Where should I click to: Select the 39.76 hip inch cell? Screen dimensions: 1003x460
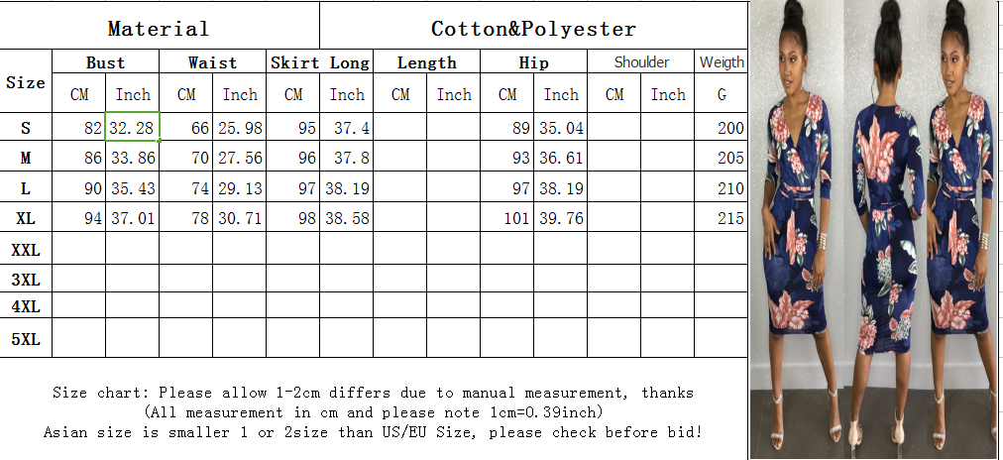coord(560,218)
